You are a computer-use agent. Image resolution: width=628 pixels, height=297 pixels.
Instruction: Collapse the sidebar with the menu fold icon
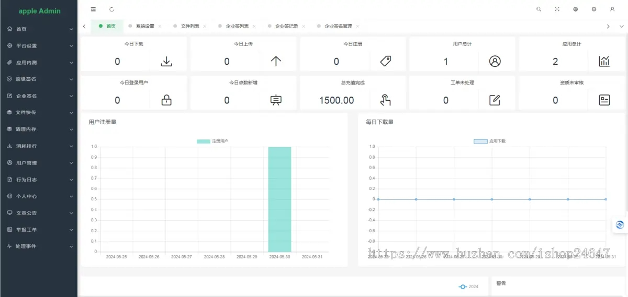[x=93, y=9]
